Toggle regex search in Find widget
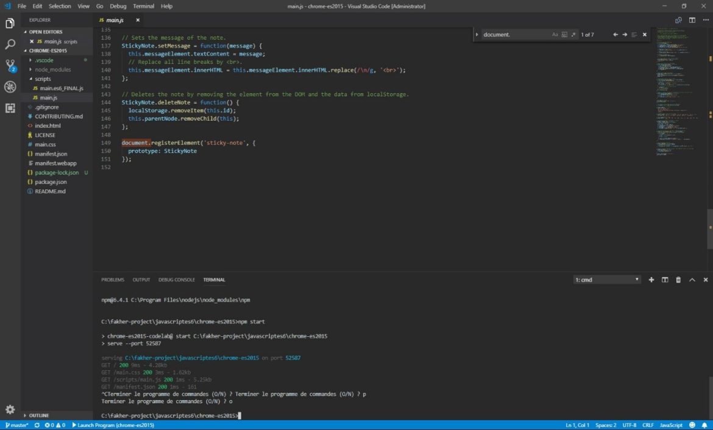 coord(573,35)
